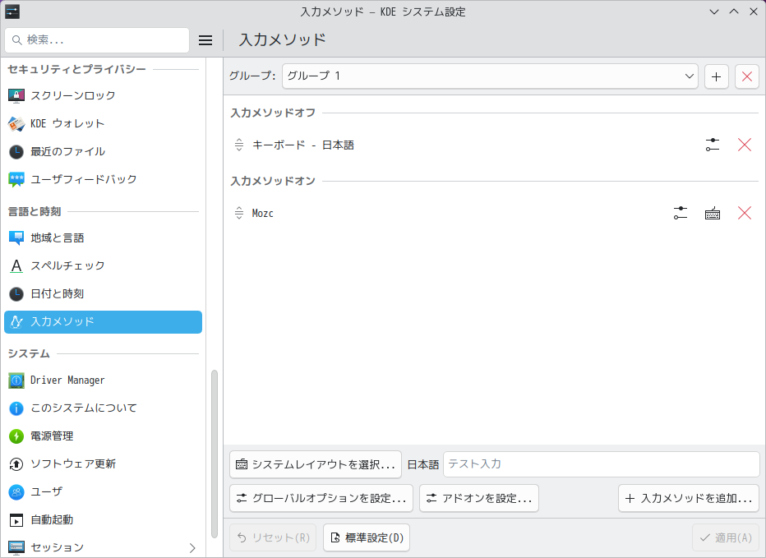Open セッション category
This screenshot has height=558, width=766.
[x=103, y=548]
